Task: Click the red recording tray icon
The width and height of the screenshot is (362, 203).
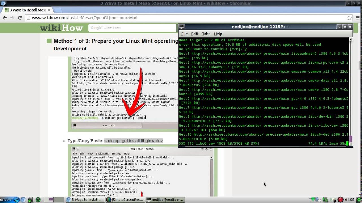Action: click(x=341, y=200)
